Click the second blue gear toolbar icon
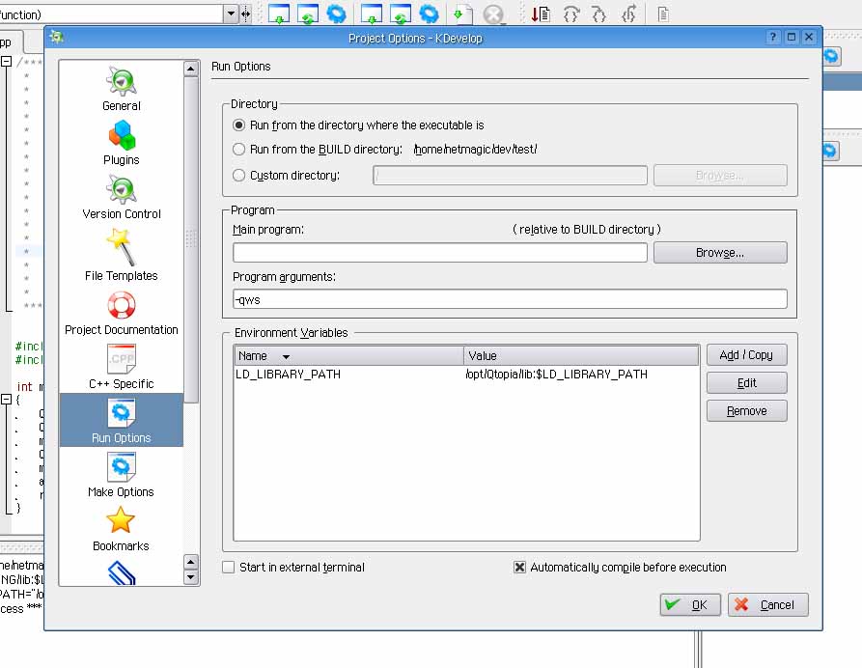The image size is (862, 668). tap(429, 14)
